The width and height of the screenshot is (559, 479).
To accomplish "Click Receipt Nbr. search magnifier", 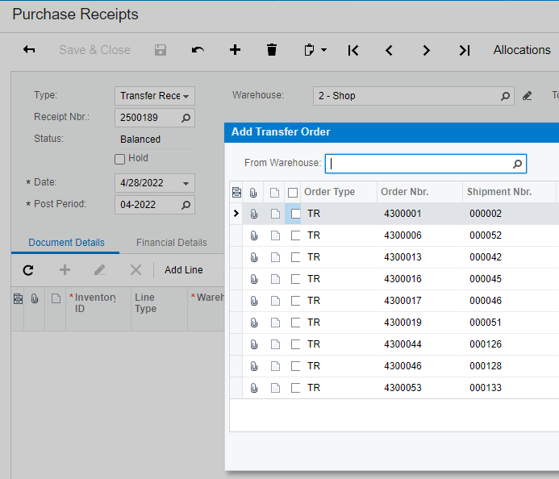I will [x=186, y=118].
